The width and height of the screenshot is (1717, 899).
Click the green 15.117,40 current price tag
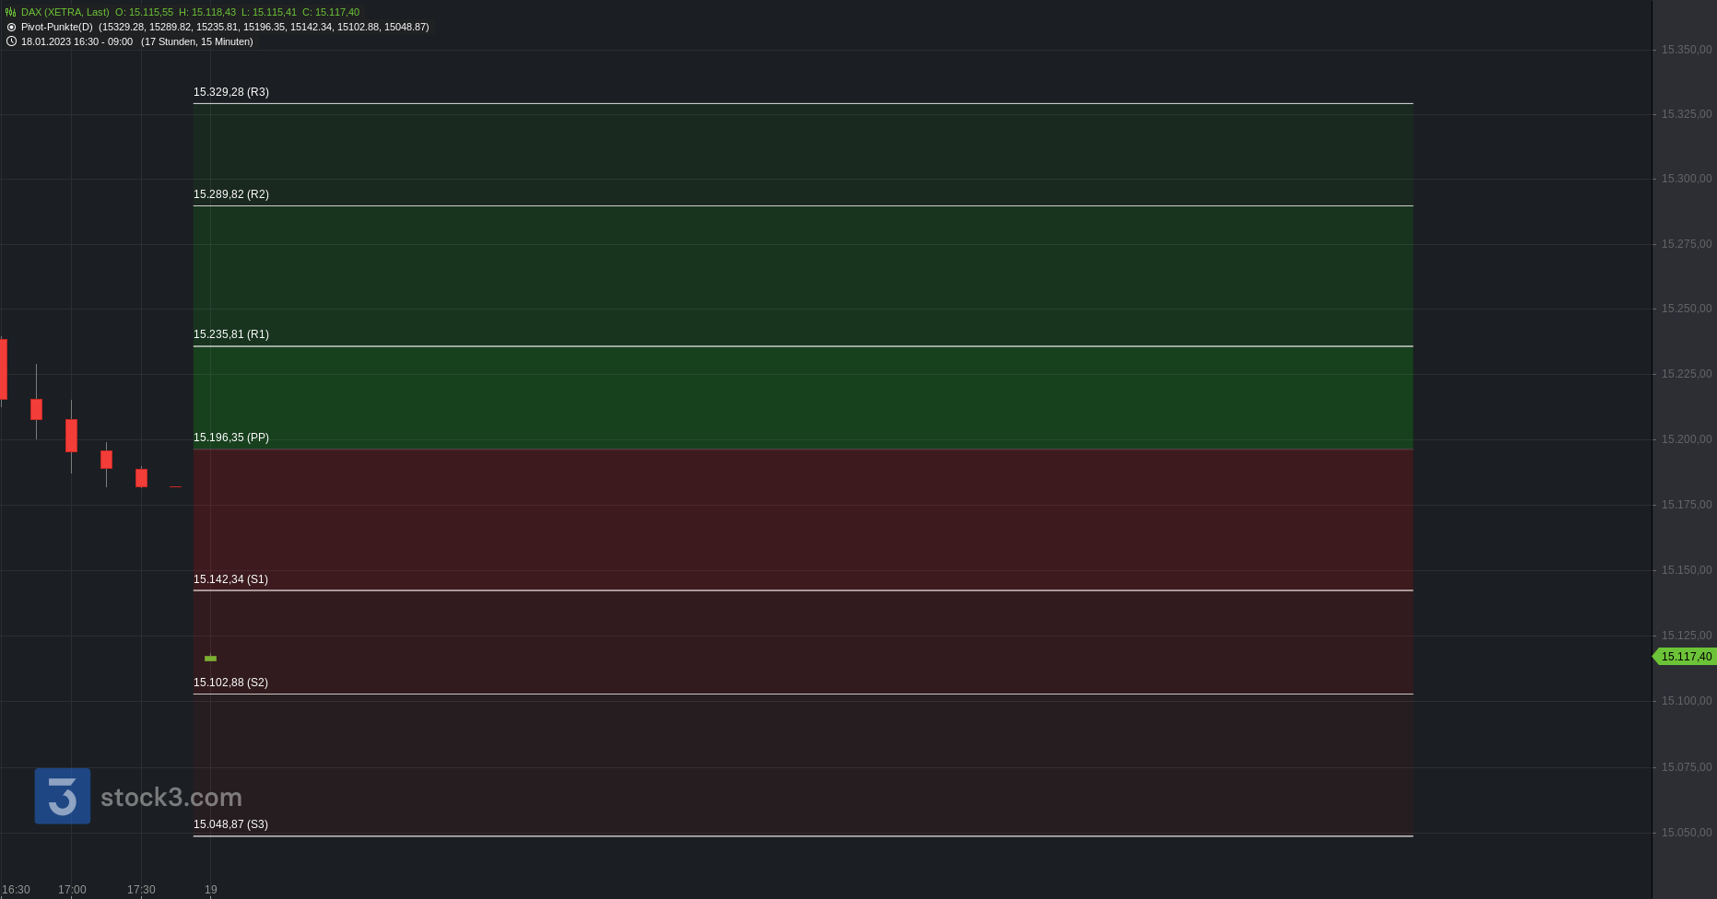click(x=1686, y=657)
